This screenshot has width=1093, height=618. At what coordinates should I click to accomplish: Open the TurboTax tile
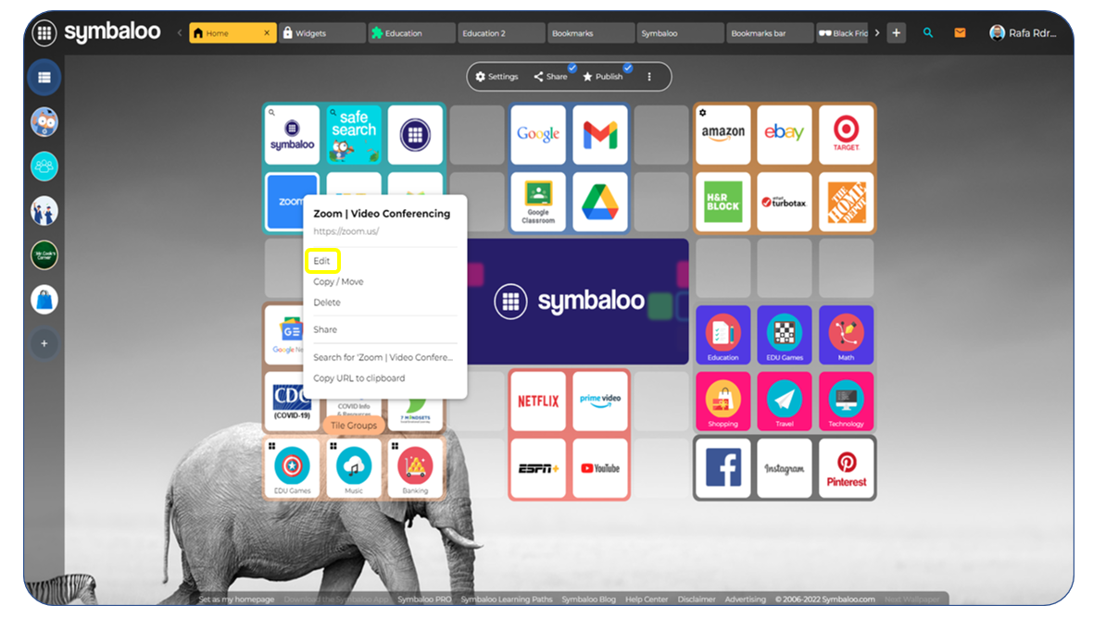click(x=785, y=202)
